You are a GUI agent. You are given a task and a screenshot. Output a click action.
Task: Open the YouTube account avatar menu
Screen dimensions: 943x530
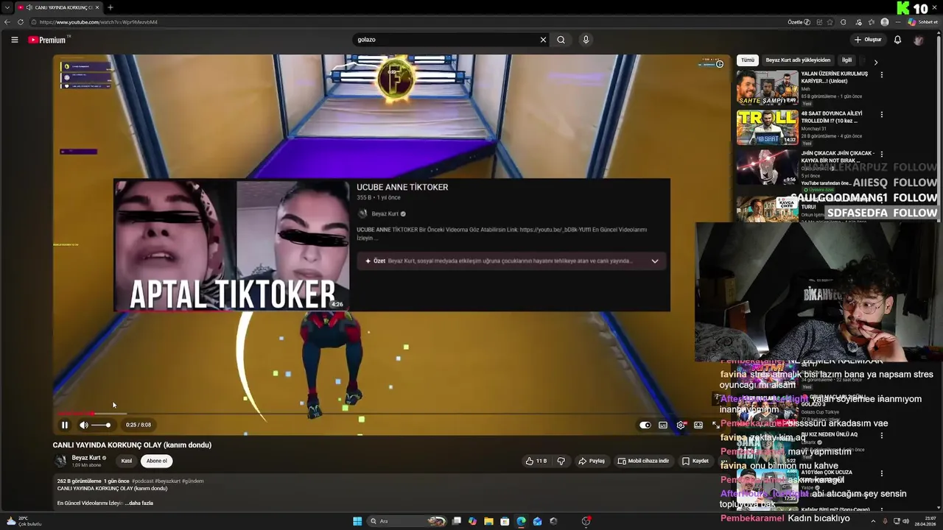pyautogui.click(x=918, y=40)
